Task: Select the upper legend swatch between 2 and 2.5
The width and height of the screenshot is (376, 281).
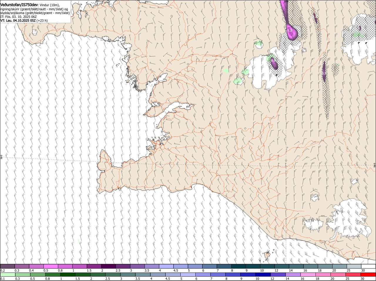Action: pos(108,266)
